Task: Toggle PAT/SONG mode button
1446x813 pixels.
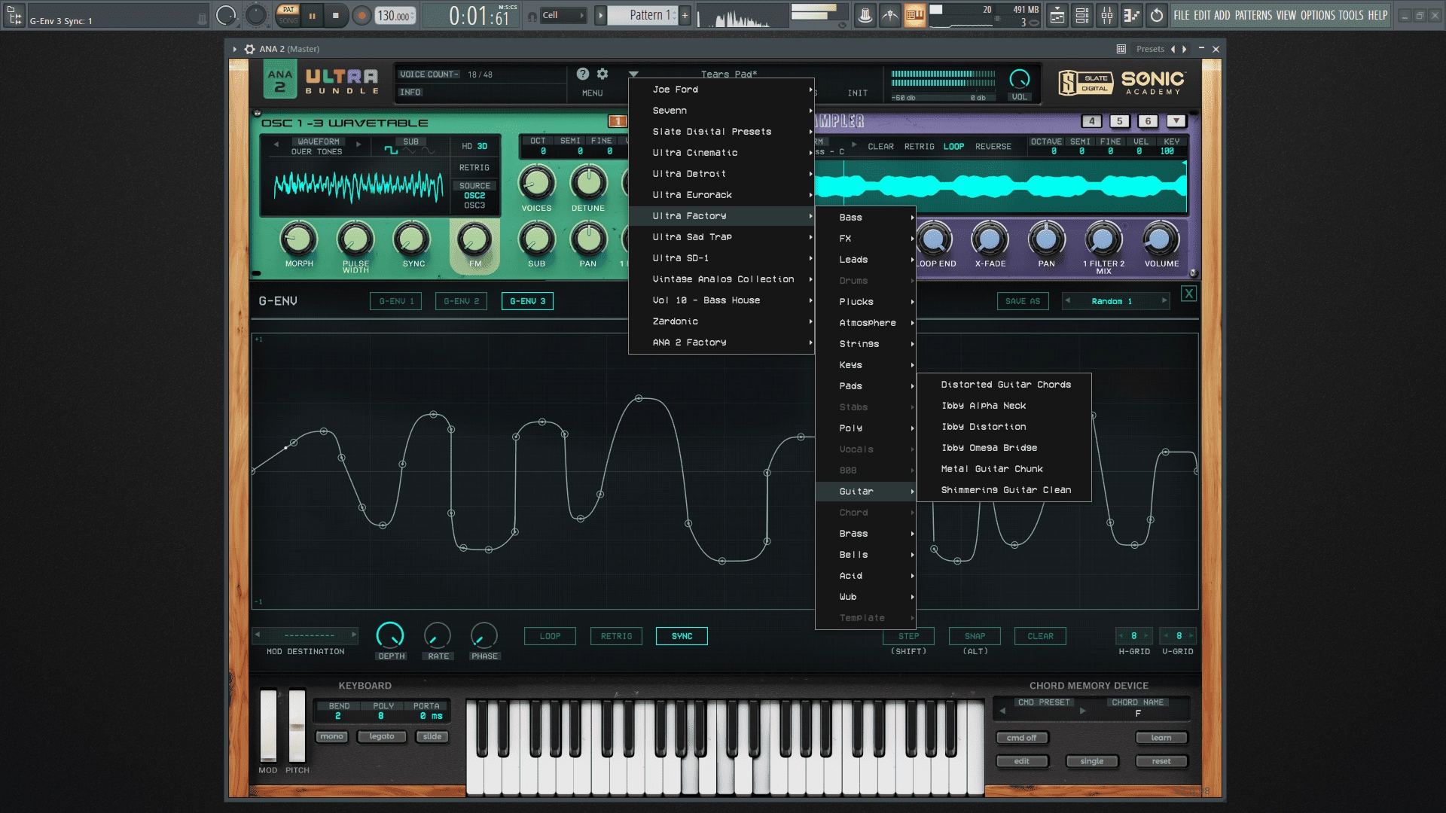Action: tap(288, 15)
